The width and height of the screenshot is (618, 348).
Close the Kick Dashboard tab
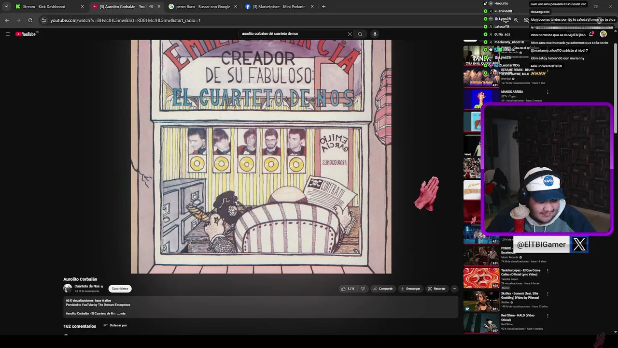point(82,7)
